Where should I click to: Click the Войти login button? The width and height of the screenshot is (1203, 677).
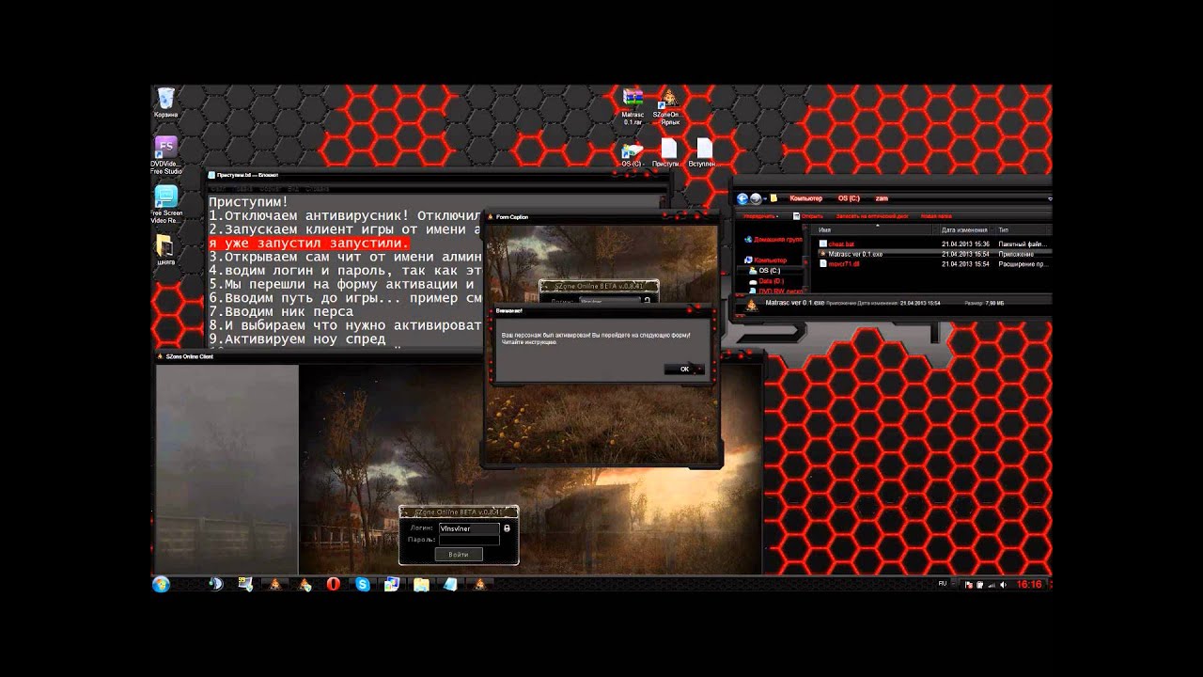[458, 555]
